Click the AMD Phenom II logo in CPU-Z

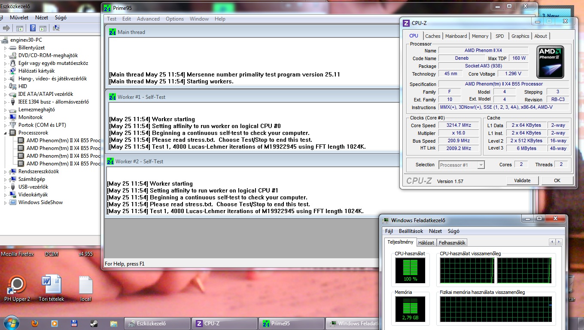(550, 62)
